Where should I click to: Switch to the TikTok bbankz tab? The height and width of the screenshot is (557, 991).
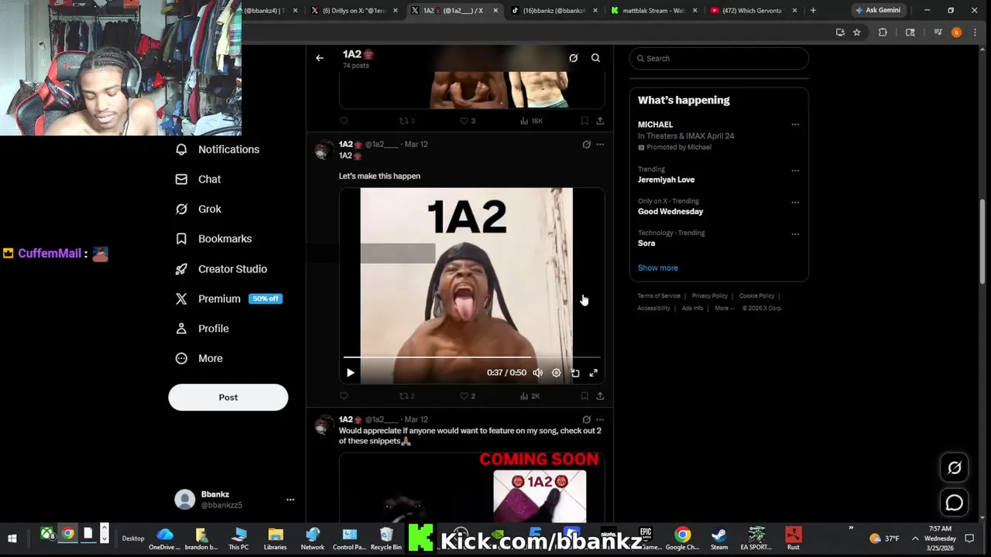point(554,11)
